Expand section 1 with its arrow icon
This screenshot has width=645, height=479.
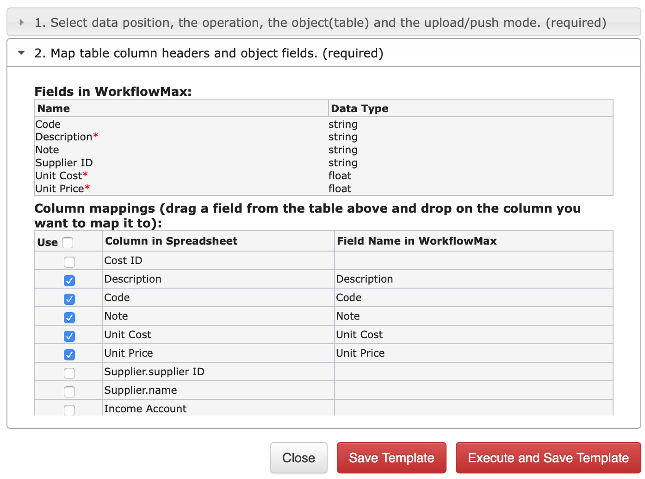pyautogui.click(x=21, y=22)
